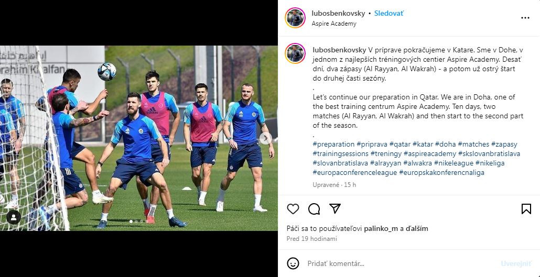Image resolution: width=540 pixels, height=277 pixels.
Task: Open #europaconferenceleague hashtag
Action: [355, 172]
